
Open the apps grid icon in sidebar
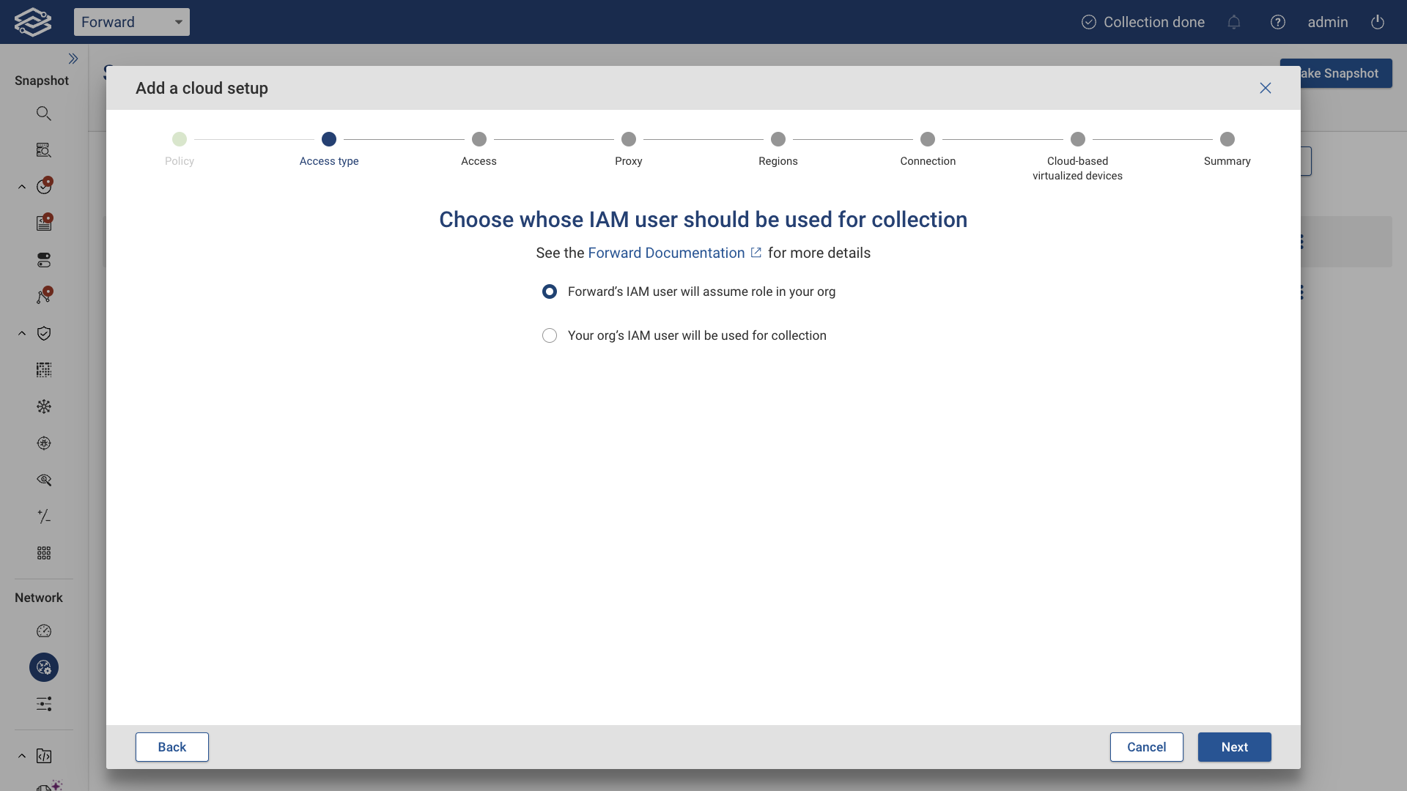(x=44, y=553)
